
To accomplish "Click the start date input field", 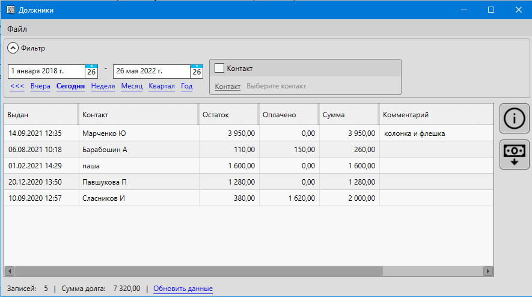I will pos(46,72).
